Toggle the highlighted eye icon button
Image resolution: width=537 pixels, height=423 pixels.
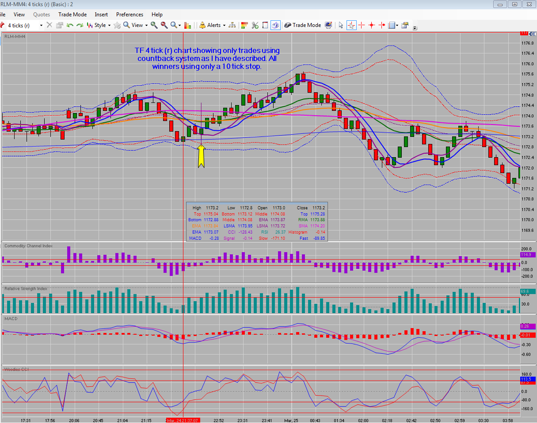pos(275,25)
